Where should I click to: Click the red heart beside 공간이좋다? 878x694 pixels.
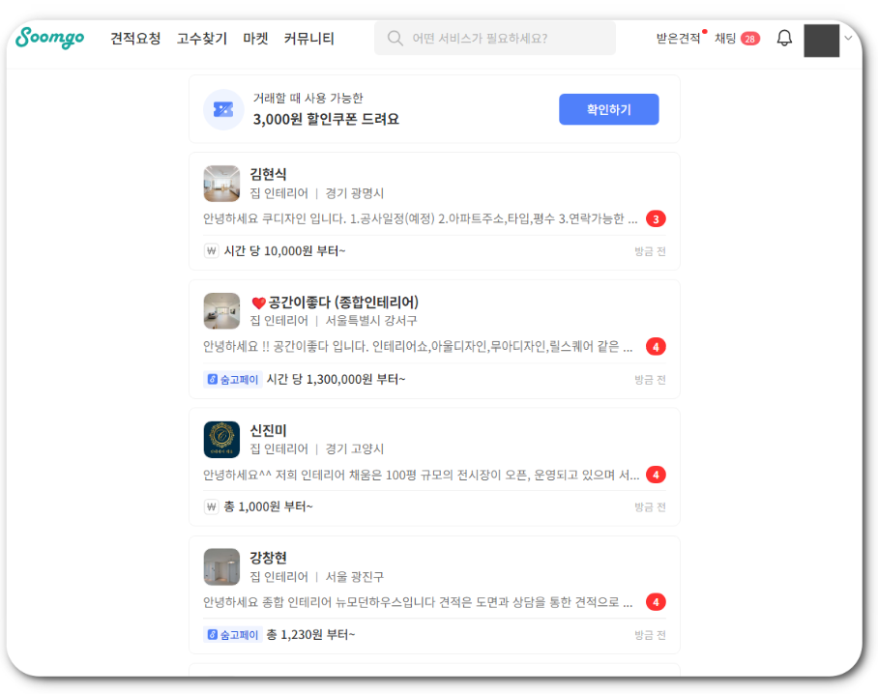(258, 303)
